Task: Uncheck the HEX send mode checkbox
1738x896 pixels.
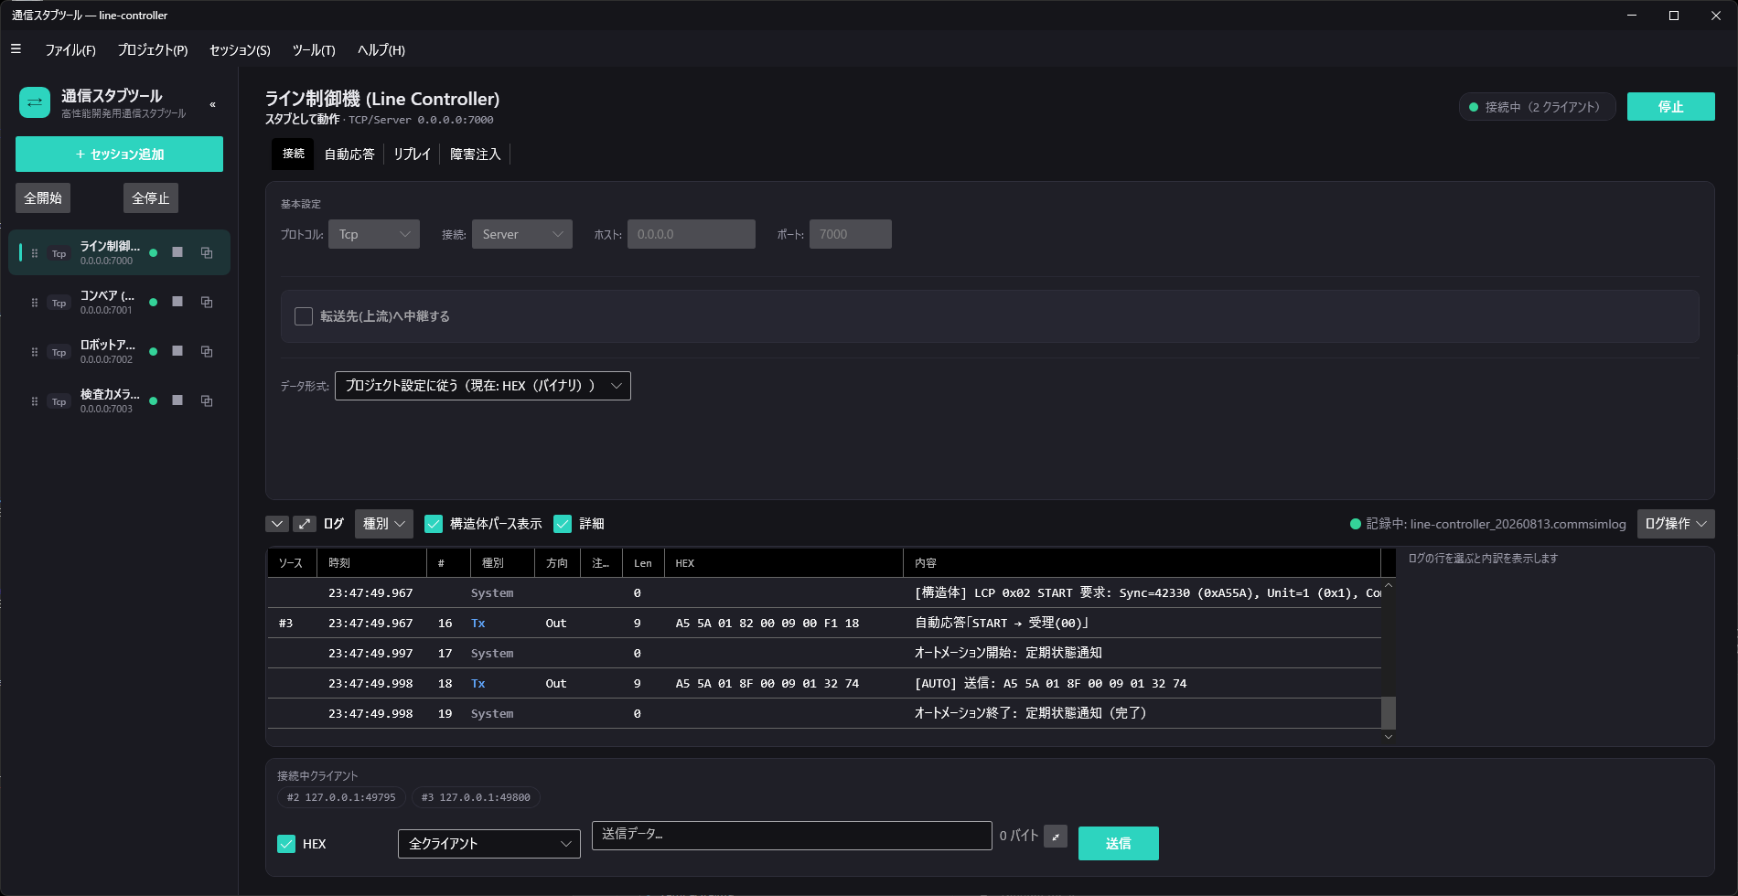Action: coord(286,844)
